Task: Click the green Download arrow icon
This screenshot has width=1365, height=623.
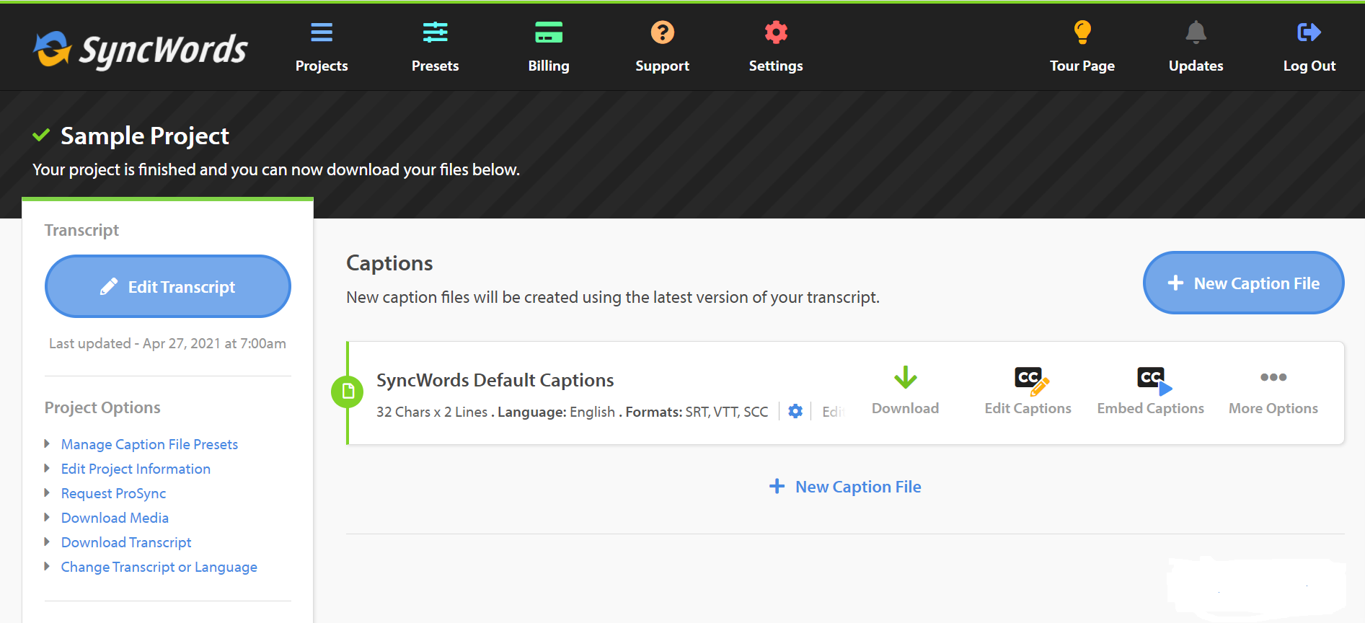Action: pyautogui.click(x=906, y=377)
